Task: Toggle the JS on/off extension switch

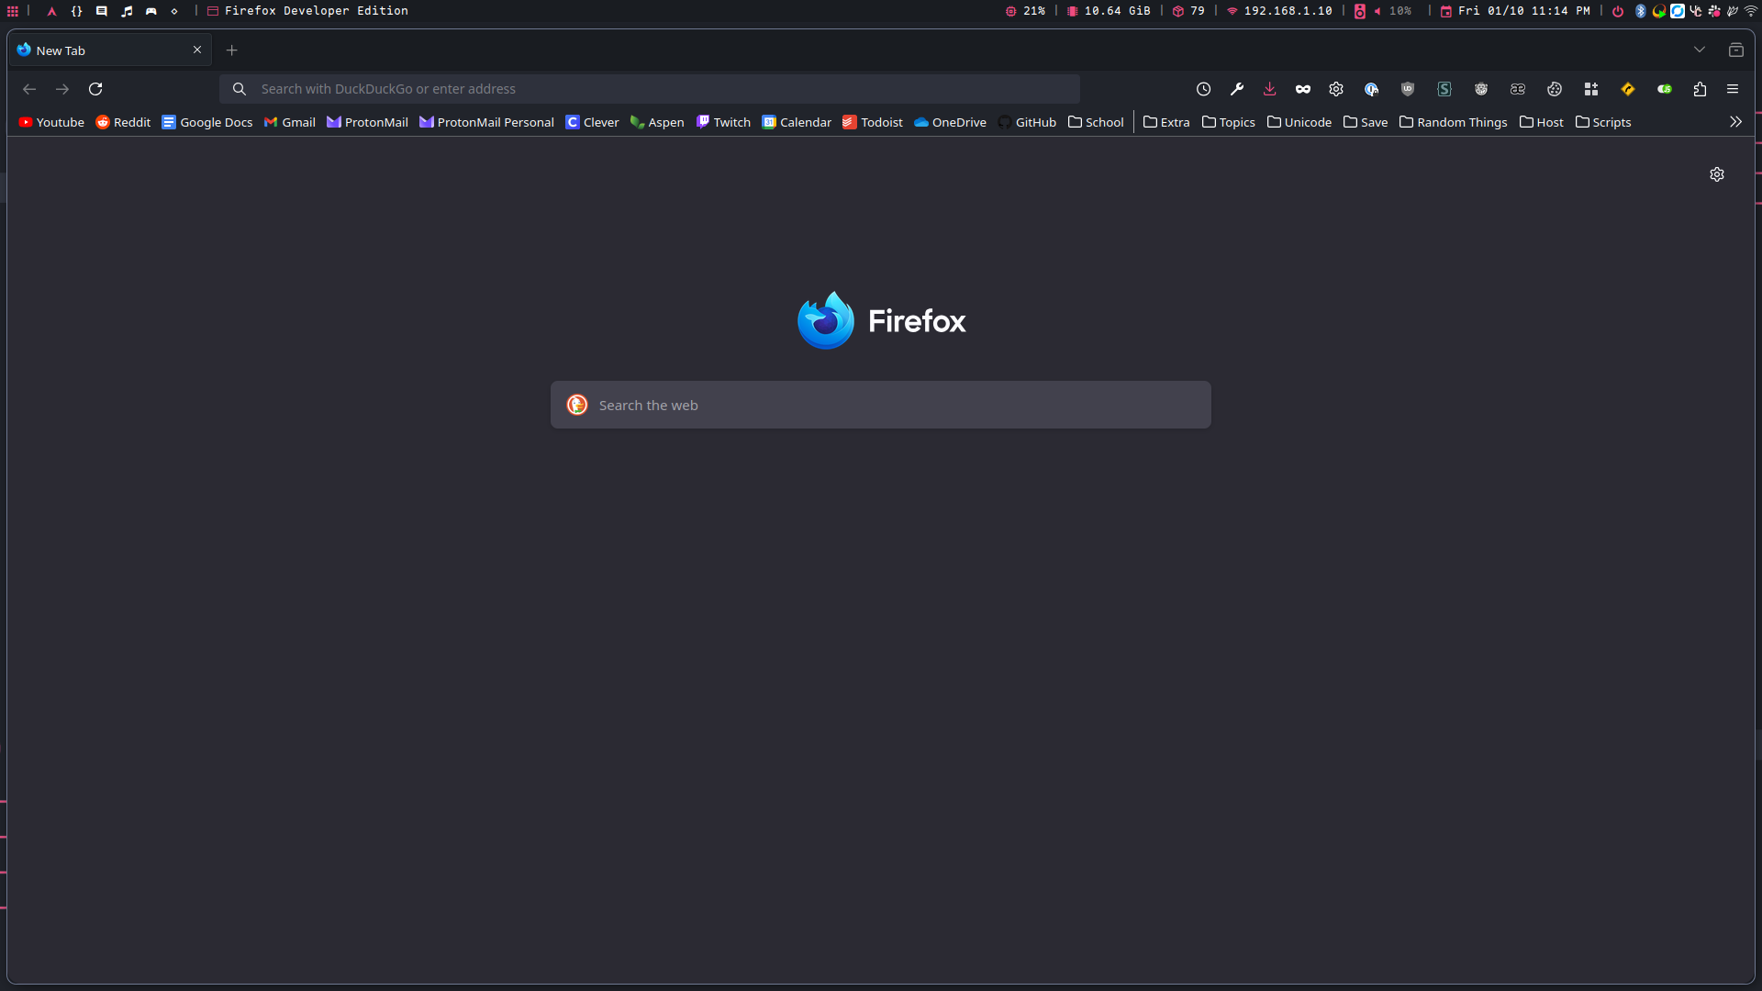Action: point(1665,89)
